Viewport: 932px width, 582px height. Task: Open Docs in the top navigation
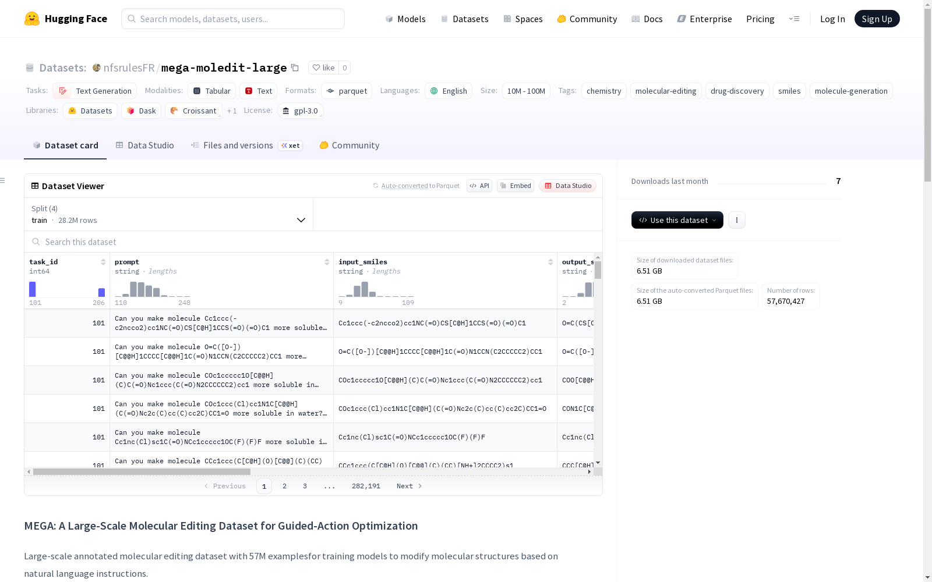(647, 19)
